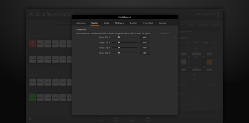Choose the push up arrow direction
The width and height of the screenshot is (249, 123).
pos(196,57)
